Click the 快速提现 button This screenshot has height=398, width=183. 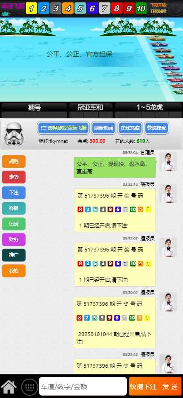pyautogui.click(x=157, y=128)
